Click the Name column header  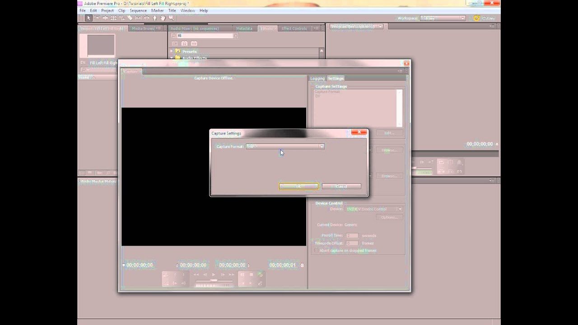(x=84, y=78)
